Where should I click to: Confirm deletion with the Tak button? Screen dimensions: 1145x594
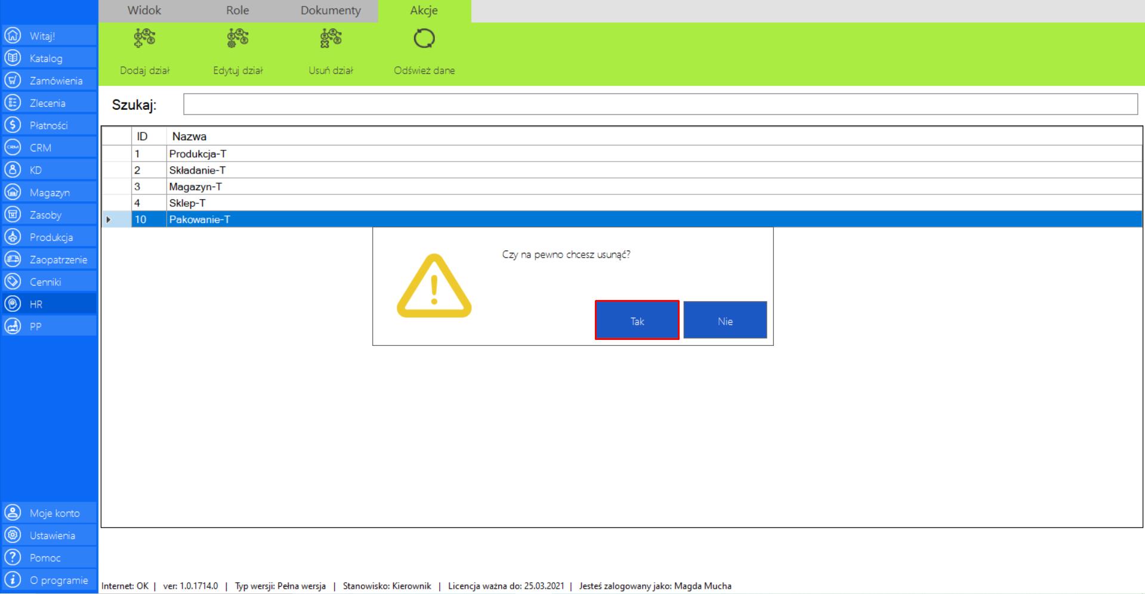click(x=637, y=320)
